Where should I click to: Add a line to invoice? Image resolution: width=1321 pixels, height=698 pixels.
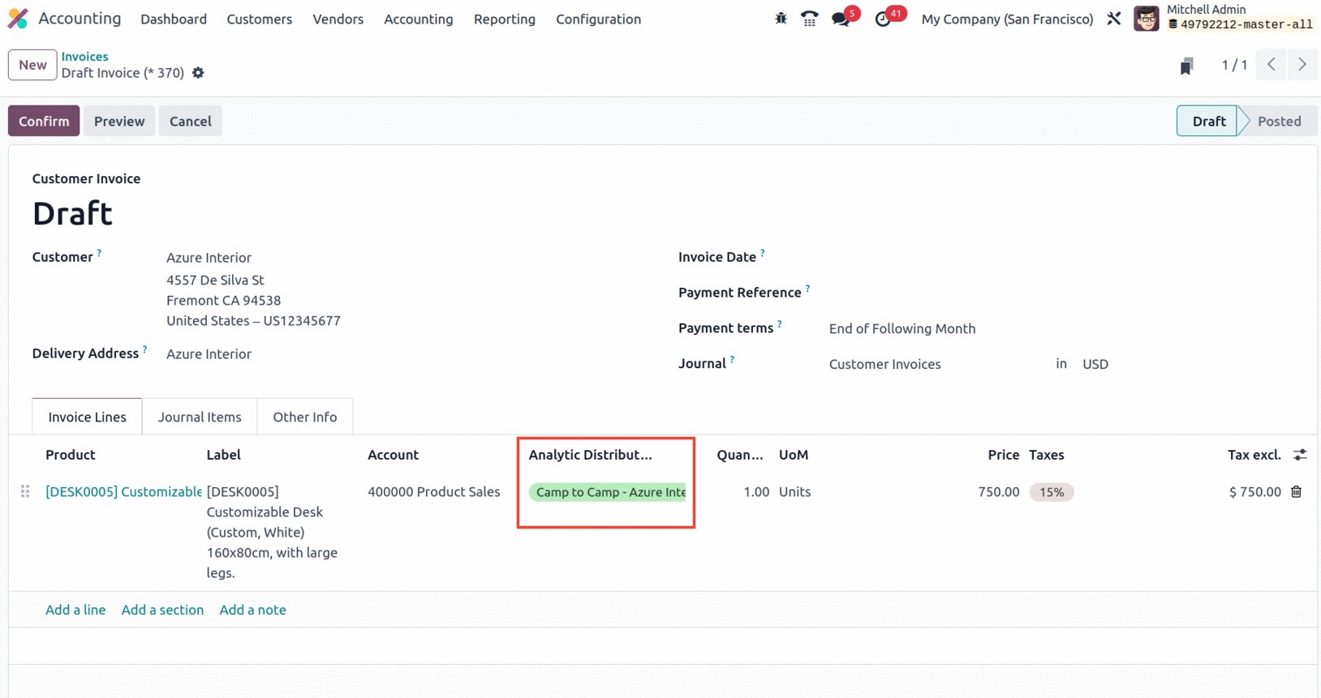tap(75, 610)
